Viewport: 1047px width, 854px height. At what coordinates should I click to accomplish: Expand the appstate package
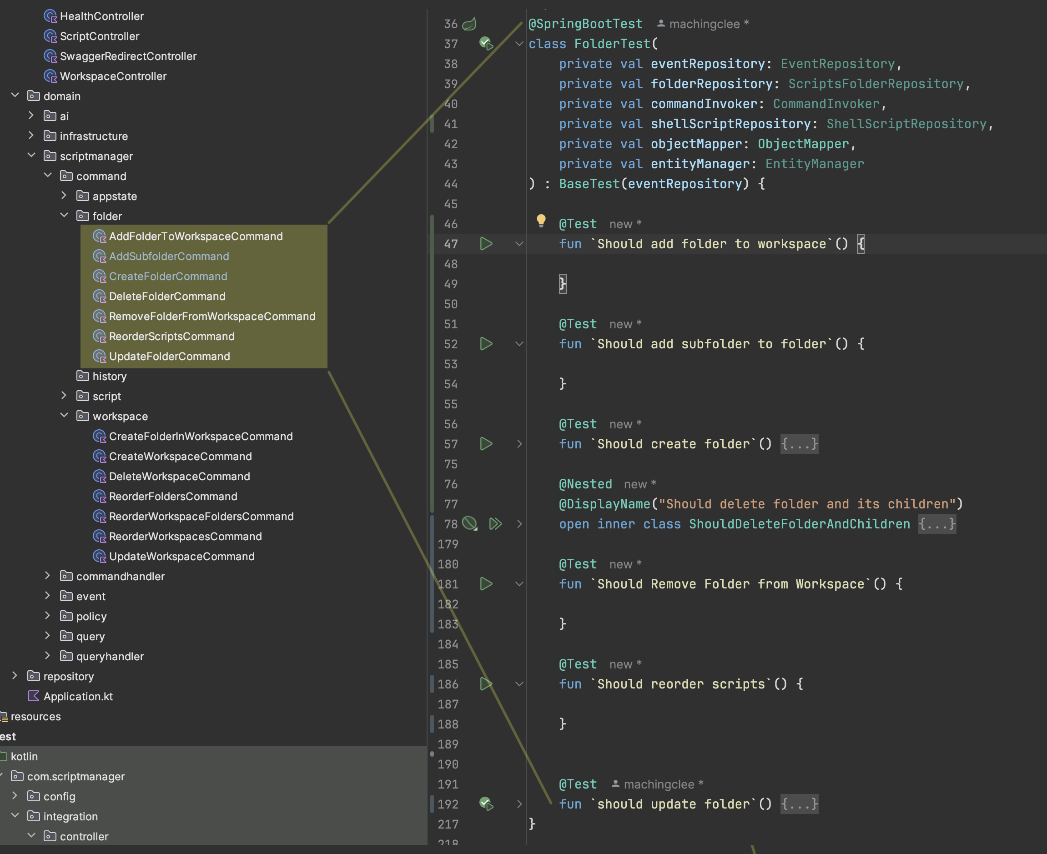(64, 196)
